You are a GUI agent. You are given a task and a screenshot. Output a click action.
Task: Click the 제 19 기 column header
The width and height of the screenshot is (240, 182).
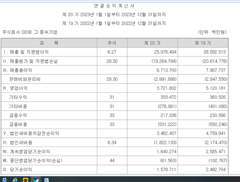click(x=203, y=43)
